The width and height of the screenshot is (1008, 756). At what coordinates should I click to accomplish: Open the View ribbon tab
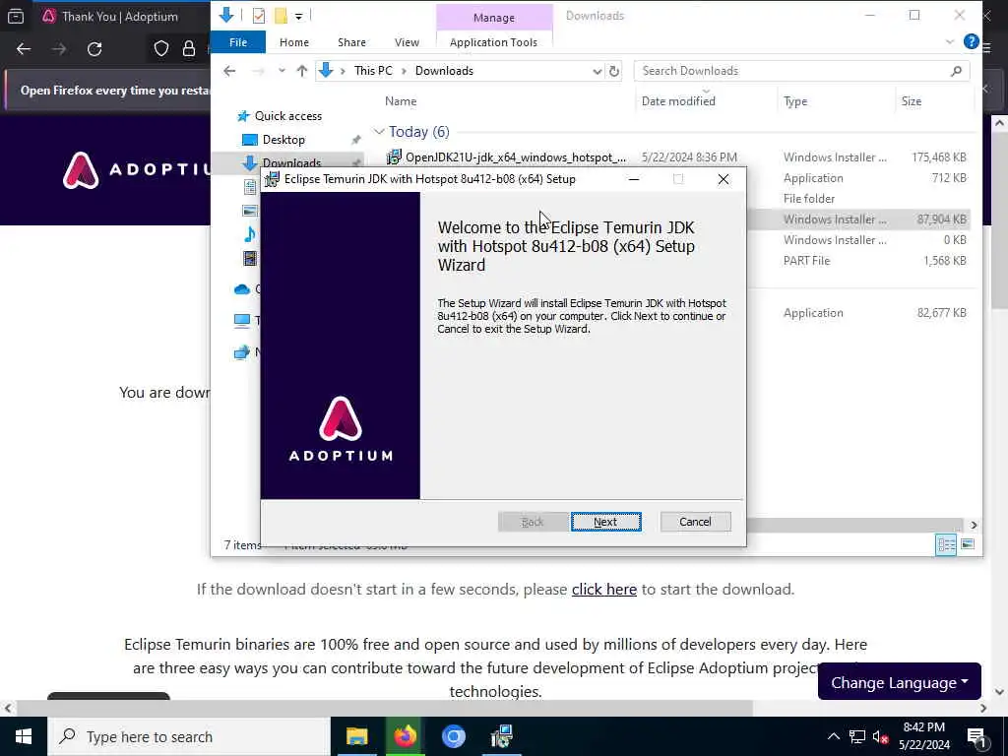click(407, 42)
